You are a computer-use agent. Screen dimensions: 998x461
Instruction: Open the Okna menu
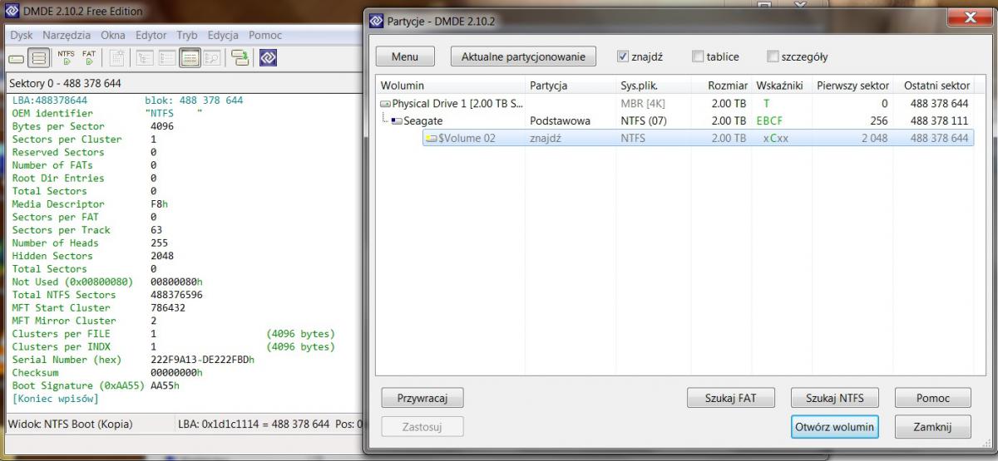click(x=113, y=35)
